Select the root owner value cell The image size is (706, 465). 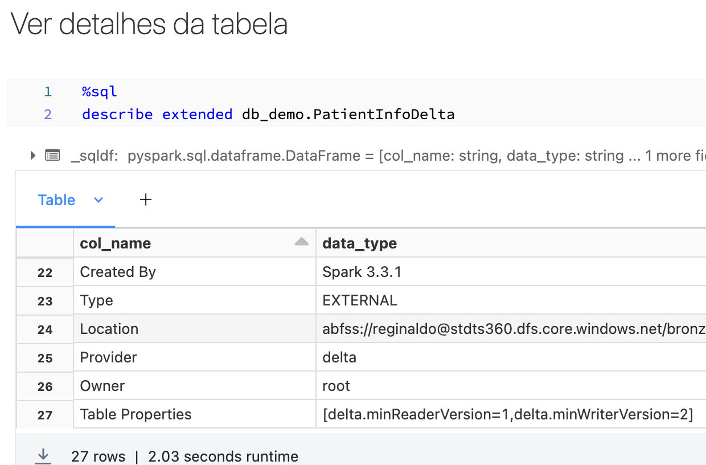(x=511, y=386)
